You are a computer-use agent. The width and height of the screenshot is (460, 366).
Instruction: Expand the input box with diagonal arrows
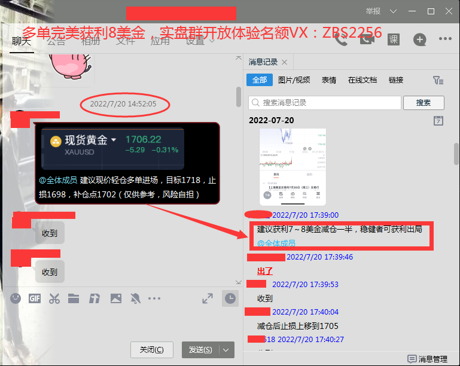[208, 298]
